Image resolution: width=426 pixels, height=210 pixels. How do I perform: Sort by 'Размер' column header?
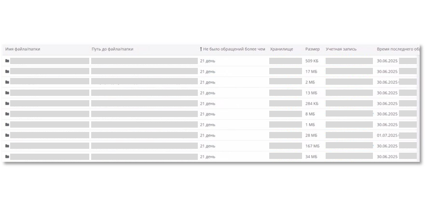pyautogui.click(x=312, y=49)
